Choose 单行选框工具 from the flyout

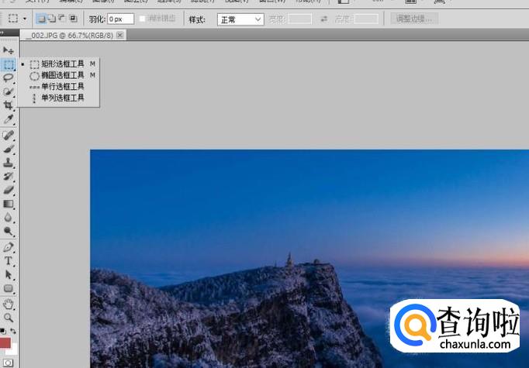62,87
